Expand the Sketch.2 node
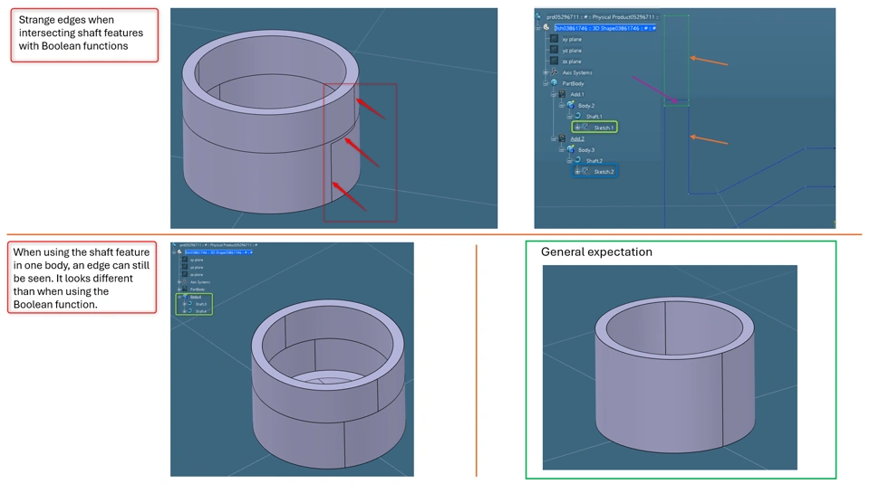Viewport: 870px width, 484px height. (x=577, y=172)
